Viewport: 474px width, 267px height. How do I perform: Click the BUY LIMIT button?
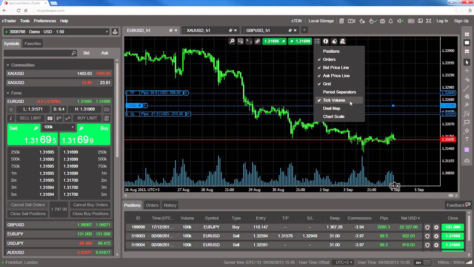pos(87,118)
